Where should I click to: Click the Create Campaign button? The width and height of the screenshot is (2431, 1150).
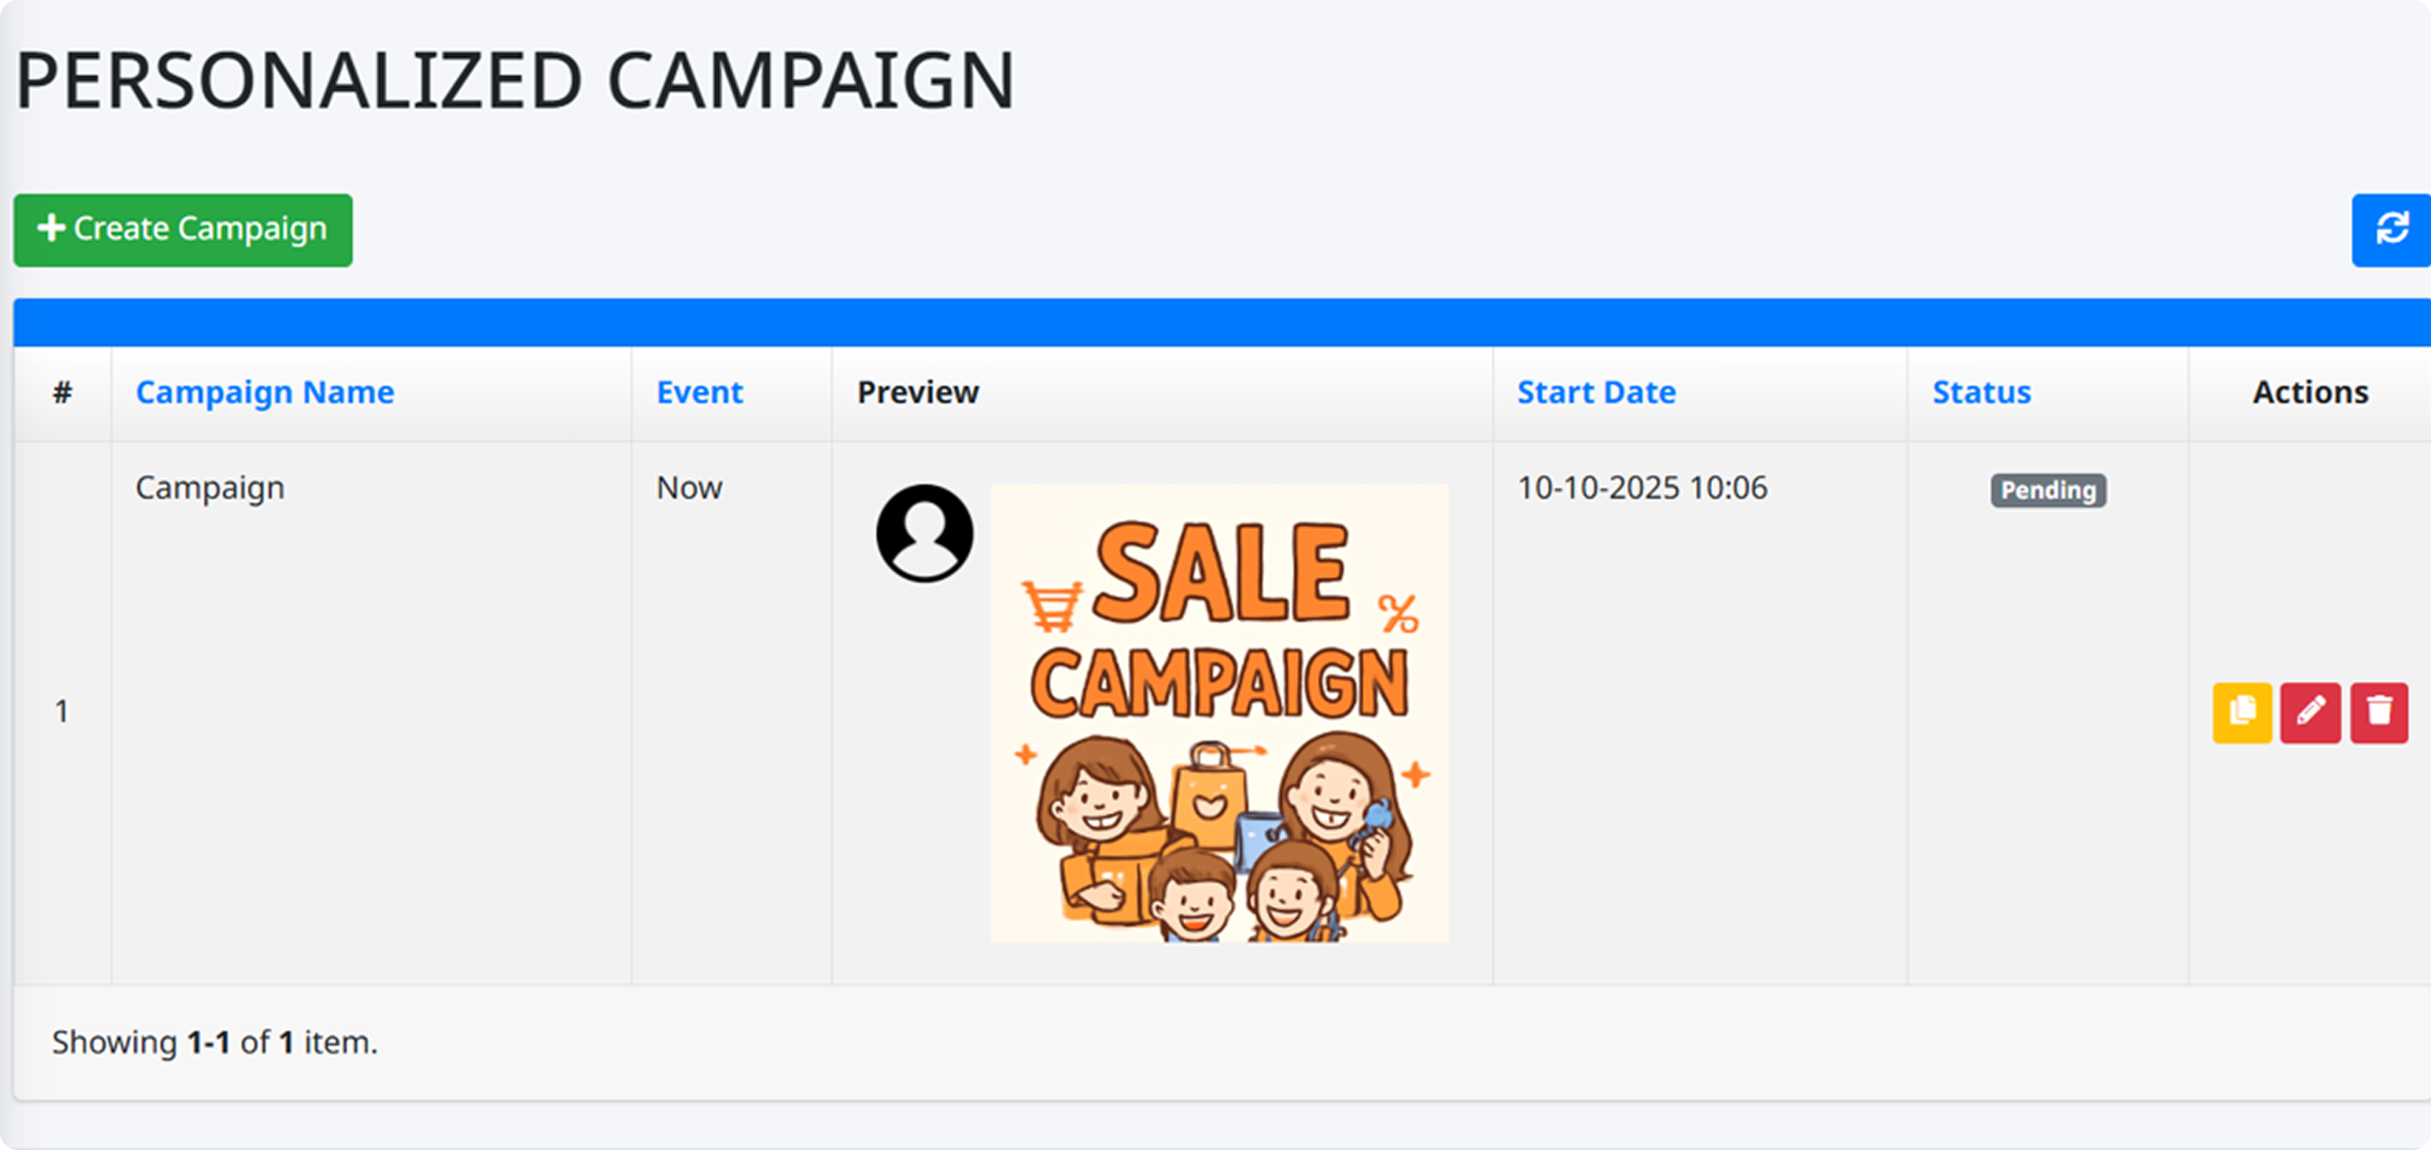(x=182, y=230)
